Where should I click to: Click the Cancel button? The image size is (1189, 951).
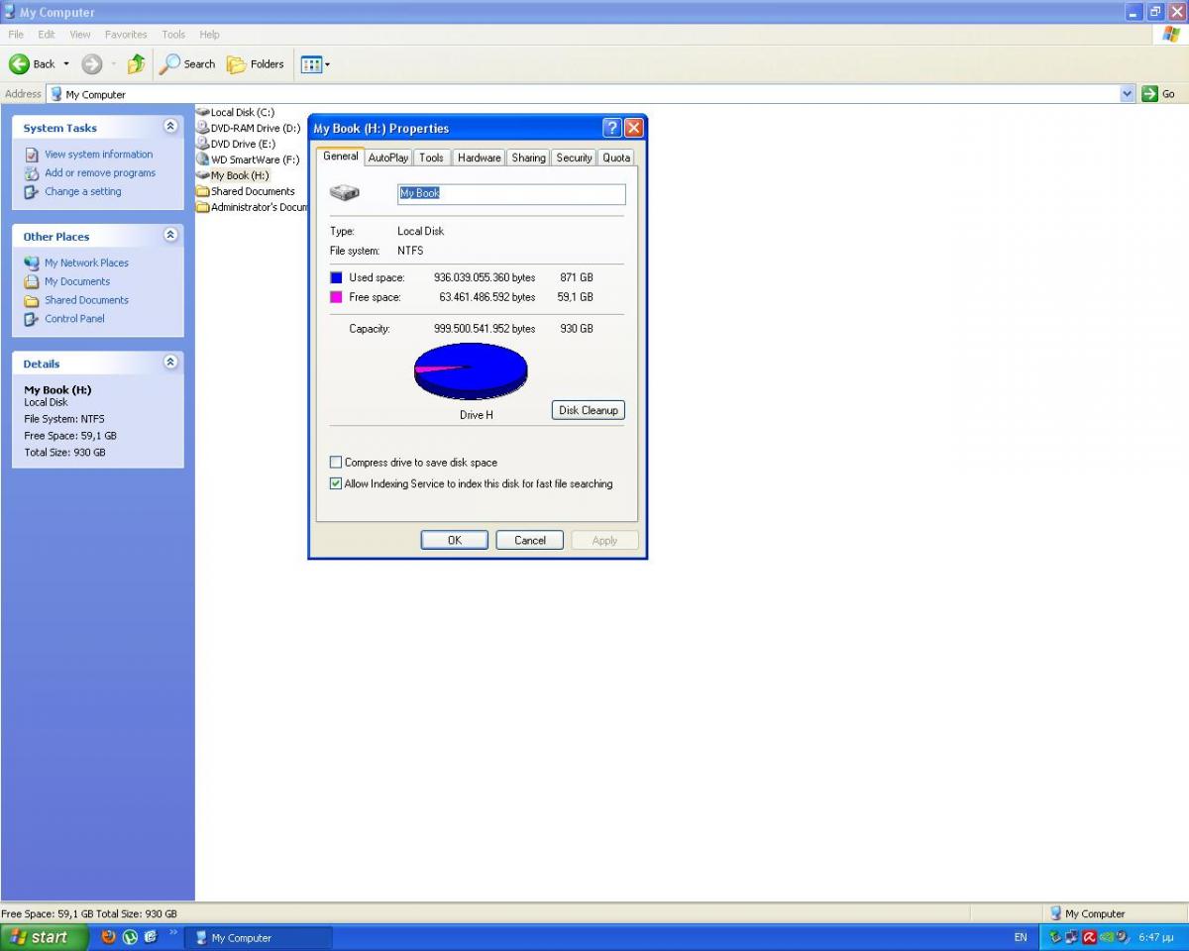[x=530, y=540]
